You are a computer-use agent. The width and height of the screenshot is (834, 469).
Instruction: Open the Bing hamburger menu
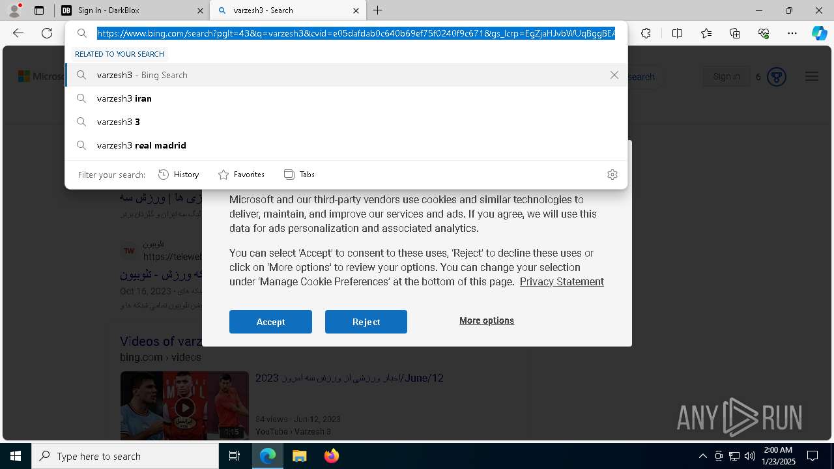pyautogui.click(x=811, y=76)
